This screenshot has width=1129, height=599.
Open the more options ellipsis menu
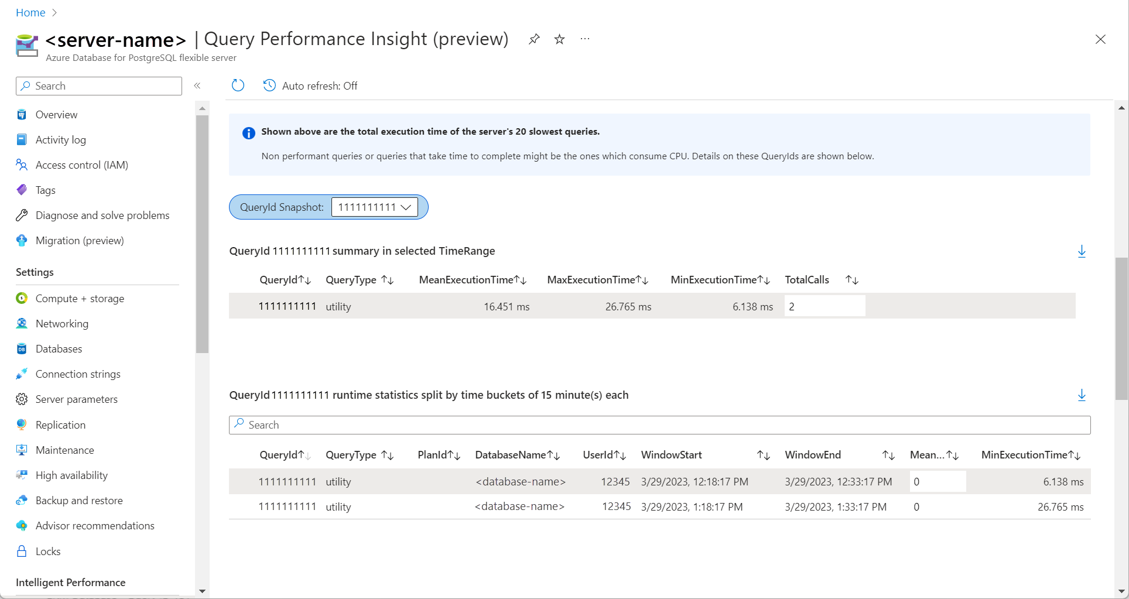[584, 39]
